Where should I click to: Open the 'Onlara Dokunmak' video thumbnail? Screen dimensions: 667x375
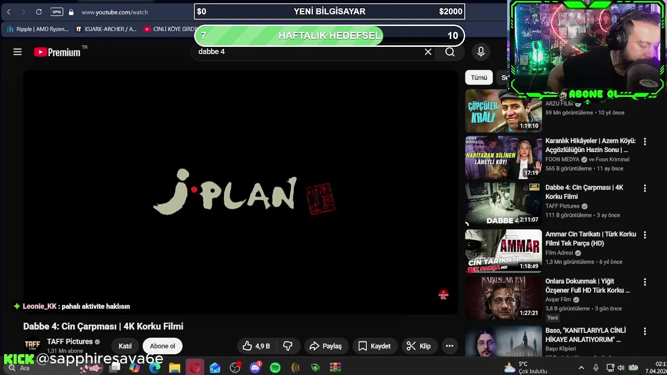[x=503, y=298]
